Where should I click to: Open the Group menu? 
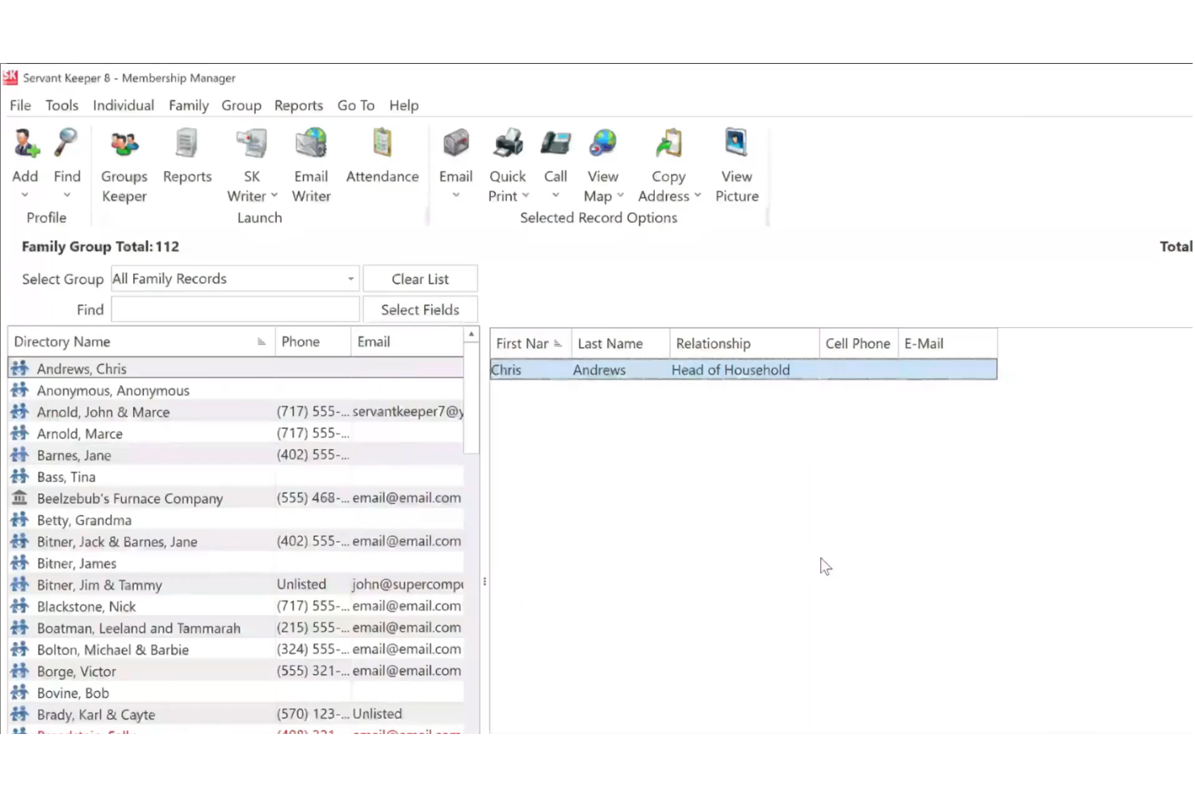pos(241,105)
